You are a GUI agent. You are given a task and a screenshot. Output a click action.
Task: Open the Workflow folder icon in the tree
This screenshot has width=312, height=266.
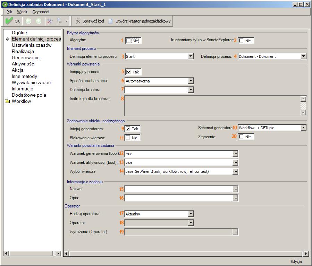coord(7,101)
